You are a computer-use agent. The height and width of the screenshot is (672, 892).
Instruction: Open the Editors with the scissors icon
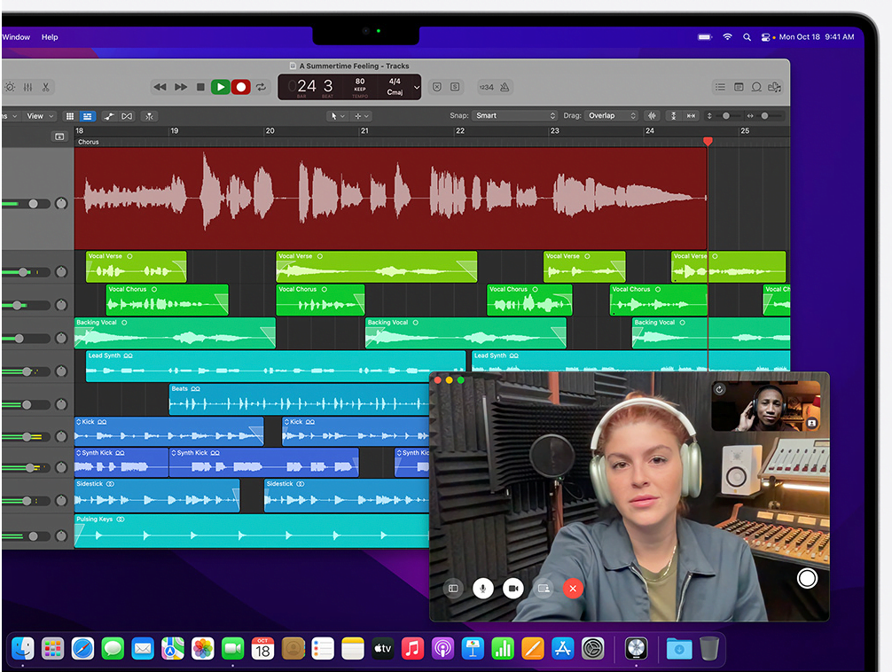pyautogui.click(x=45, y=87)
